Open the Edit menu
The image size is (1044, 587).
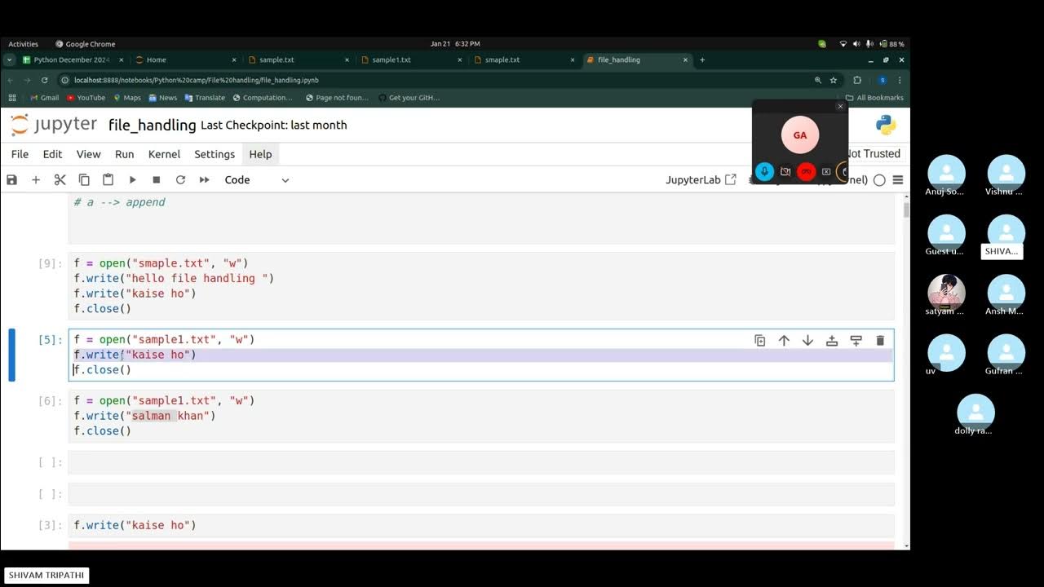tap(52, 154)
